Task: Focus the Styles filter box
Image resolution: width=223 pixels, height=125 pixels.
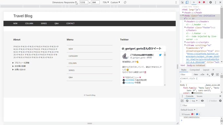Action: click(x=186, y=74)
